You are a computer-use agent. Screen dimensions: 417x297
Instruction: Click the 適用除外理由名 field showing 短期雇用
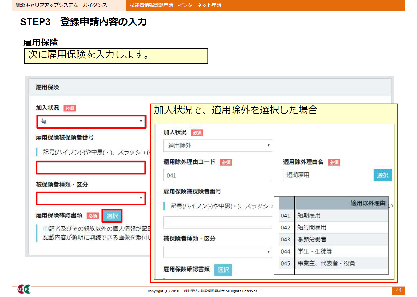pyautogui.click(x=328, y=175)
